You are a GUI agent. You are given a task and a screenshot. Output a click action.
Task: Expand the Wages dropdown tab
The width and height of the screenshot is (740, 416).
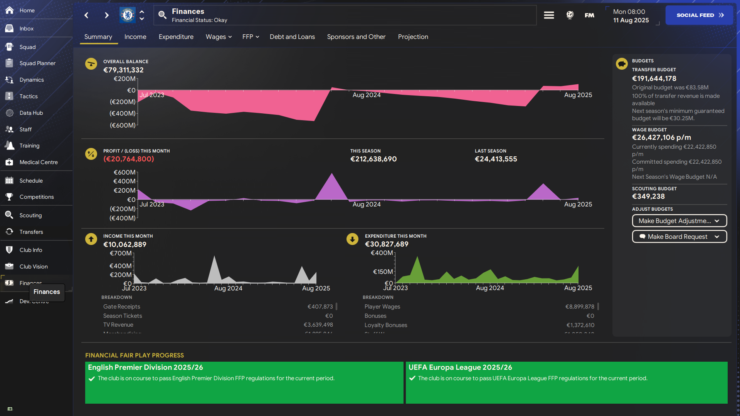coord(219,37)
